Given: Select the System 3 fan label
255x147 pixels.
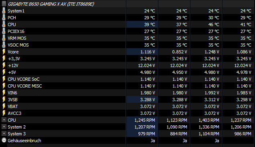Looking at the screenshot, I should [x=16, y=134].
